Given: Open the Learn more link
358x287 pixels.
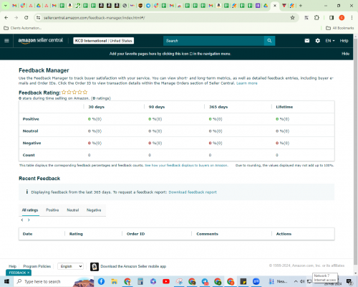Looking at the screenshot, I should (x=247, y=83).
